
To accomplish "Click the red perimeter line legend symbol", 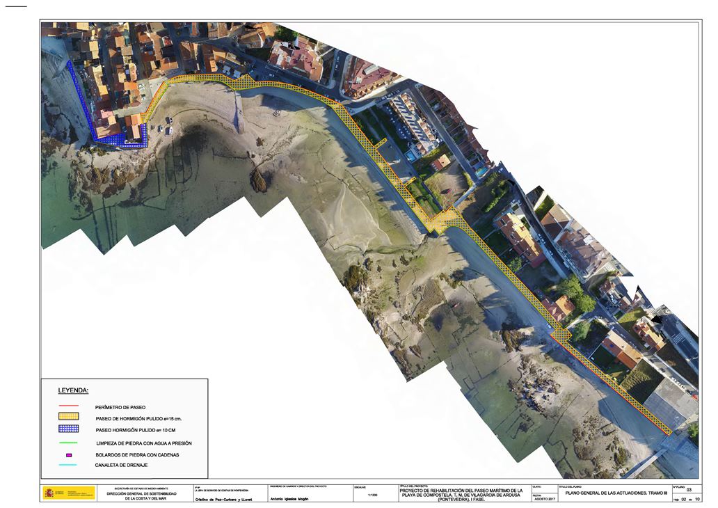I will click(68, 406).
